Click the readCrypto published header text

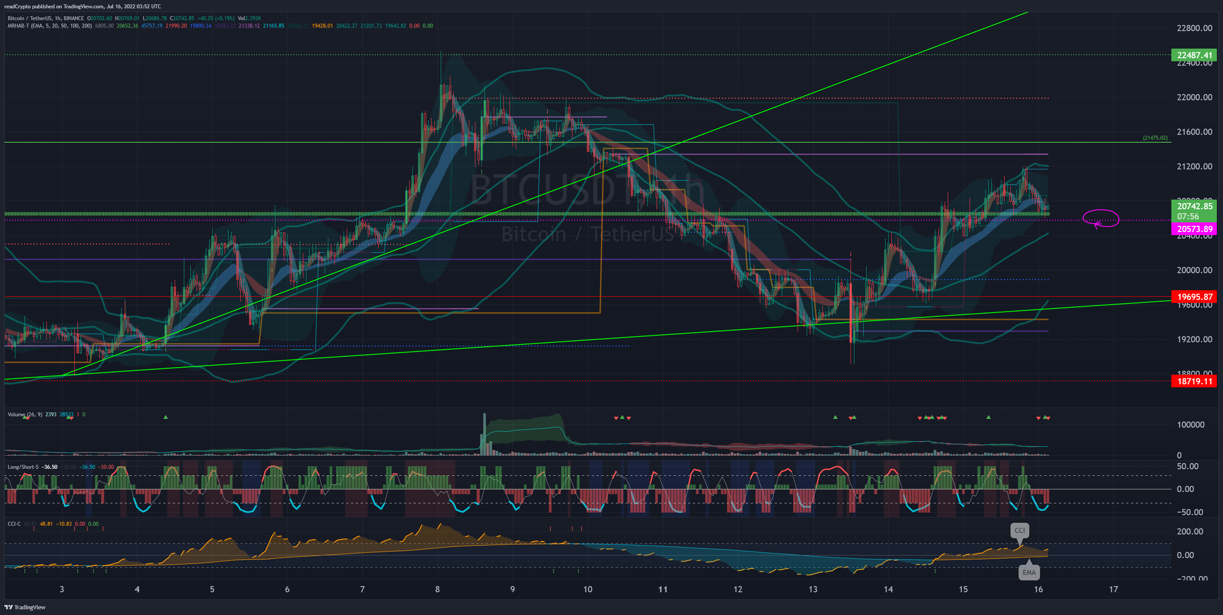[82, 6]
